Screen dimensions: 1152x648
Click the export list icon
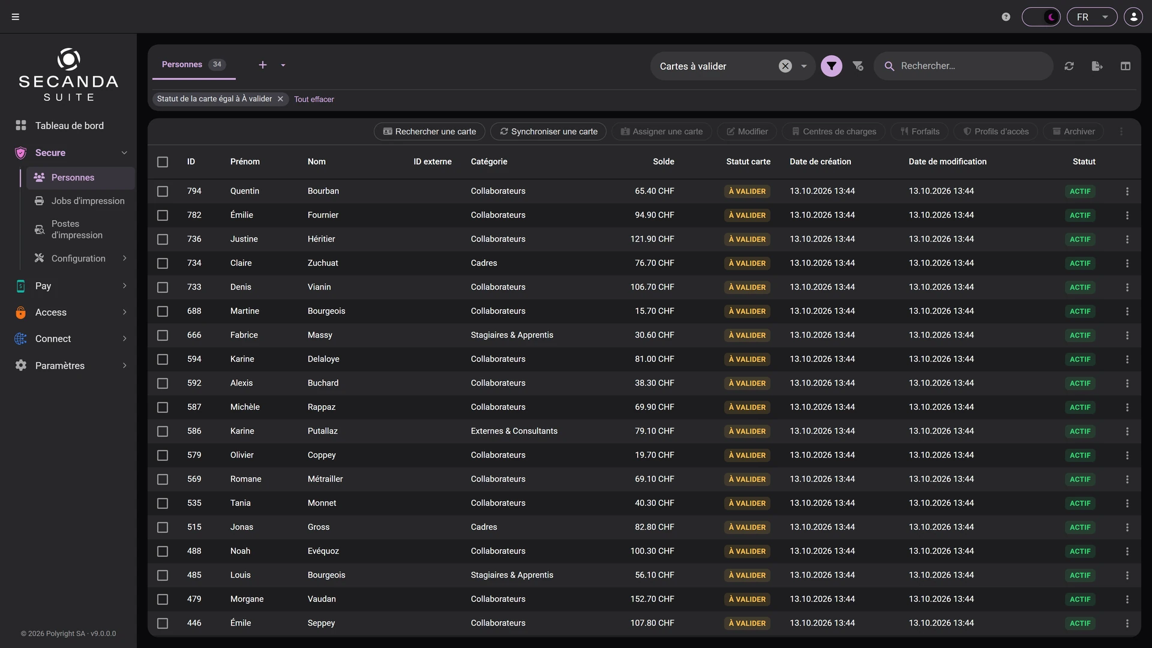[1097, 66]
